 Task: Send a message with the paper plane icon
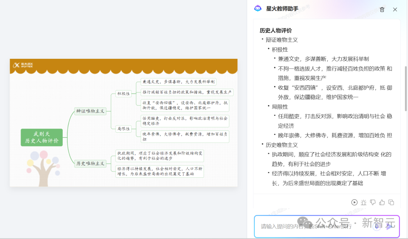click(x=389, y=226)
